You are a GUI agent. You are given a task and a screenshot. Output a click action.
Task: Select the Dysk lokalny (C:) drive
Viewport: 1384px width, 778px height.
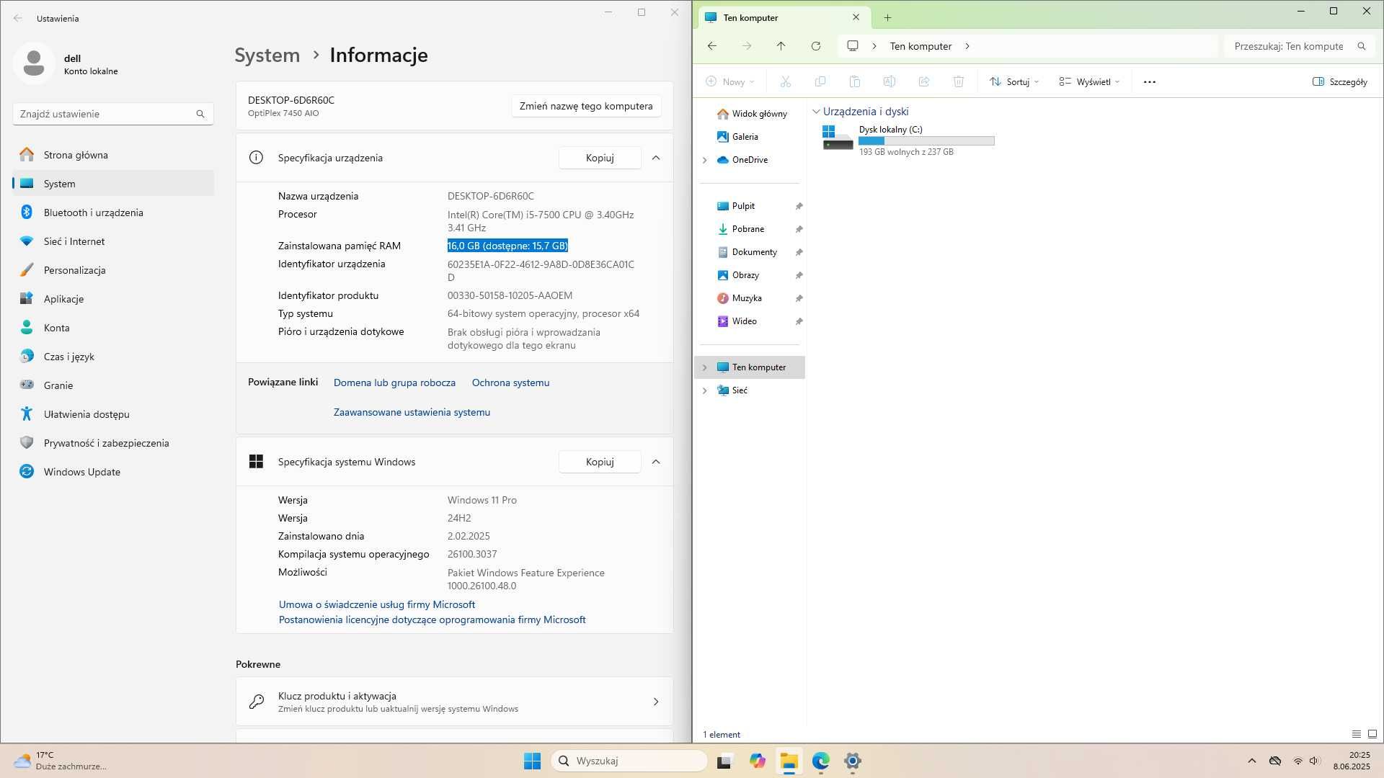tap(908, 140)
